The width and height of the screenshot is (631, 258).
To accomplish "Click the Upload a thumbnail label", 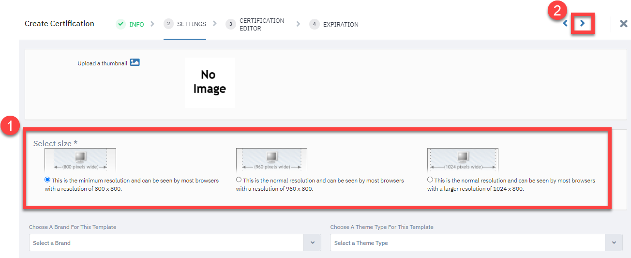I will [x=103, y=63].
